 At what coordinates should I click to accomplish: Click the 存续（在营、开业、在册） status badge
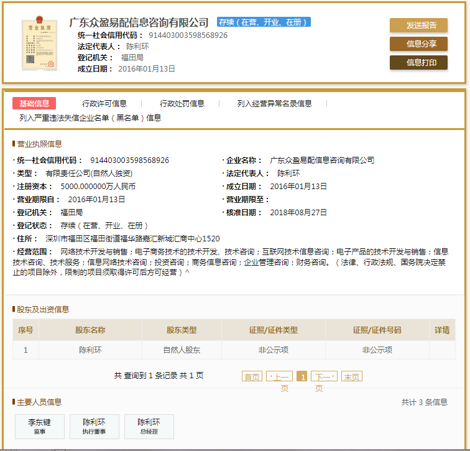click(x=264, y=22)
